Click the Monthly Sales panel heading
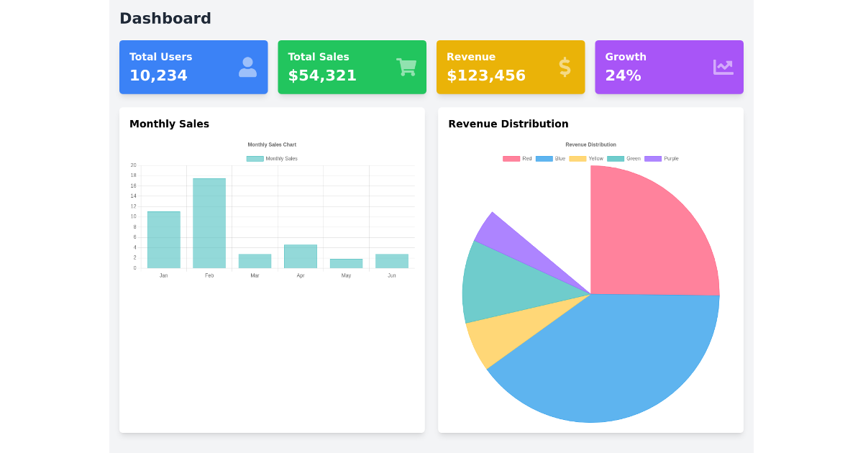This screenshot has width=863, height=453. point(169,124)
